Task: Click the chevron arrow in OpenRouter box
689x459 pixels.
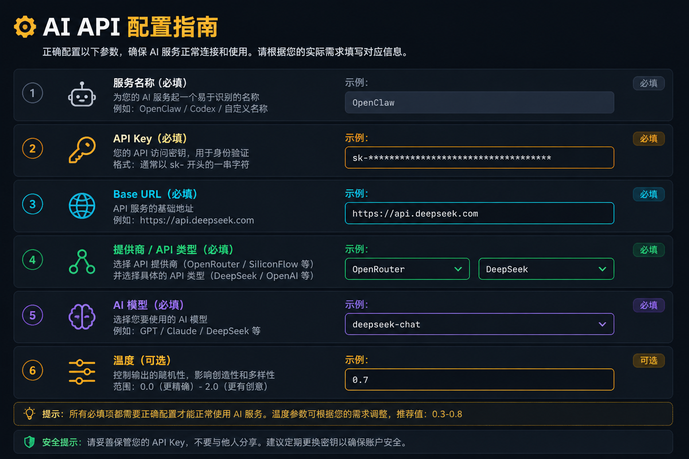Action: click(458, 269)
